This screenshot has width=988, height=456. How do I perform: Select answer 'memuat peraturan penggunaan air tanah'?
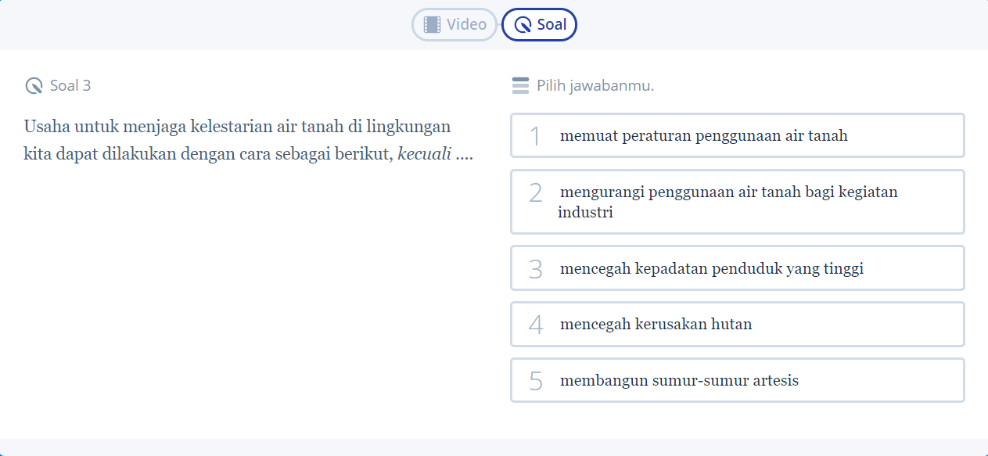click(x=737, y=135)
